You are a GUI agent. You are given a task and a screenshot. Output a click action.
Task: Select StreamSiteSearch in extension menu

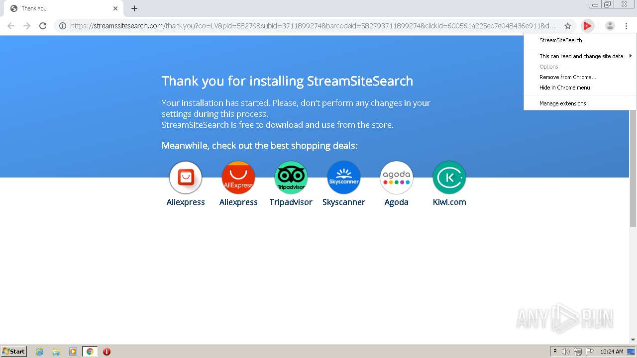pos(580,40)
